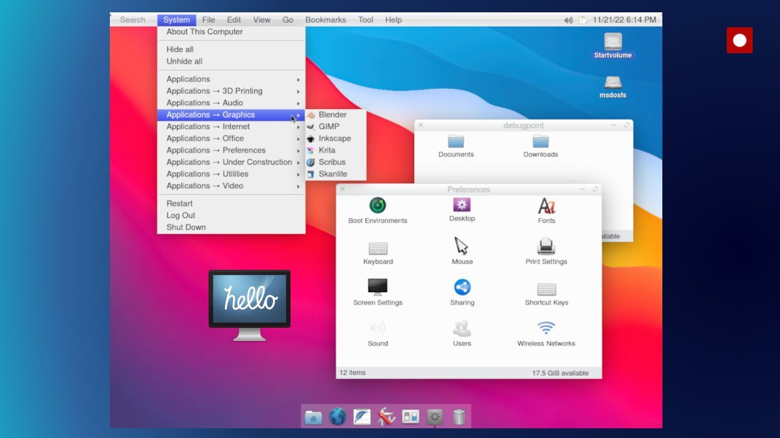780x438 pixels.
Task: Click the clock in the menu bar
Action: (625, 19)
